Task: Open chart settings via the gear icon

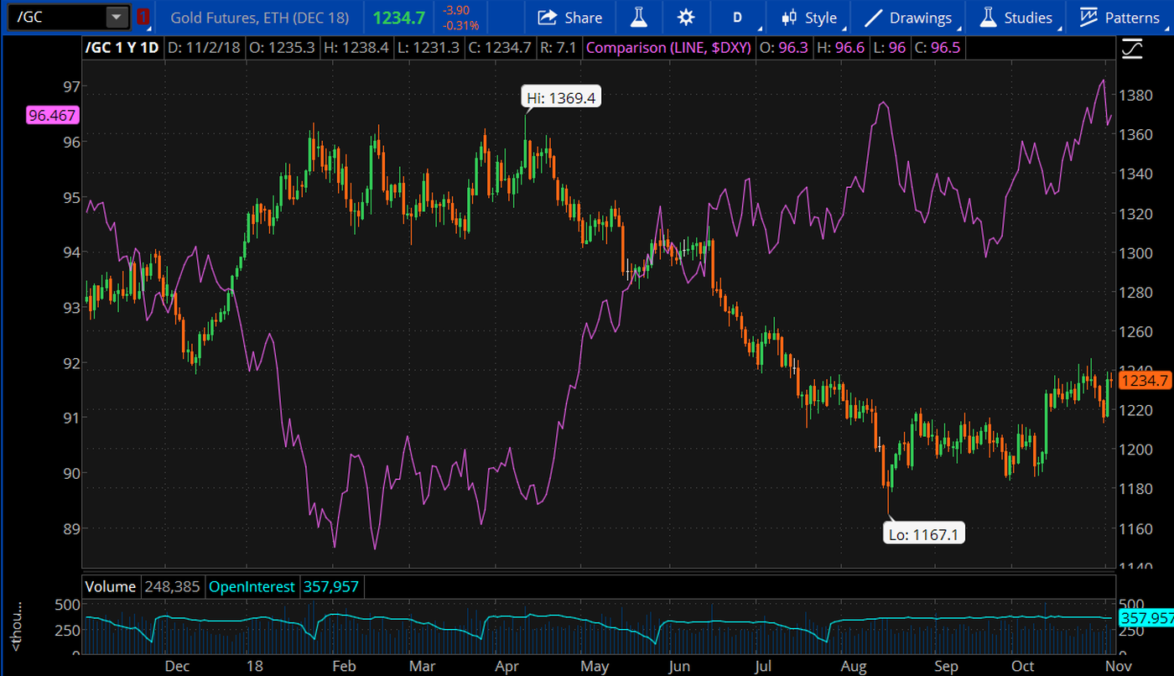Action: click(x=686, y=17)
